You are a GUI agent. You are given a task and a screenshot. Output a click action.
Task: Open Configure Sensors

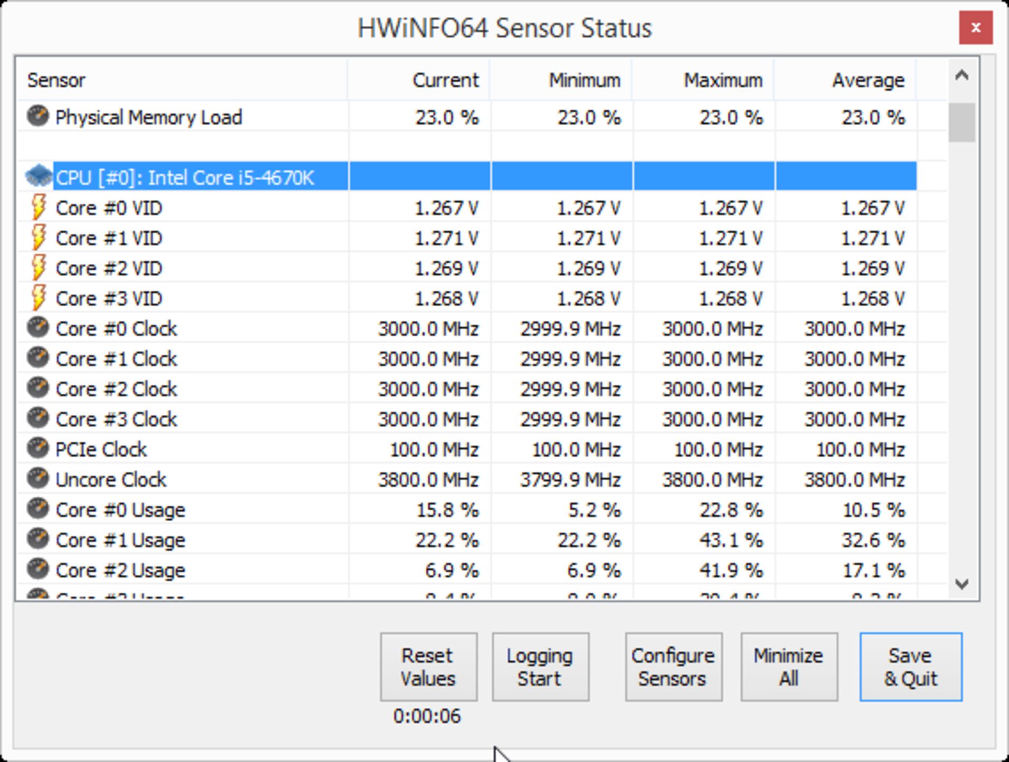pos(673,666)
